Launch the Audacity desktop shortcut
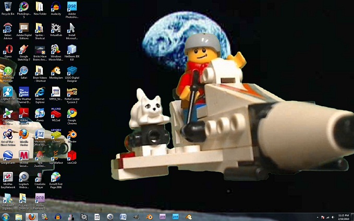The height and width of the screenshot is (221, 354). pos(56,8)
